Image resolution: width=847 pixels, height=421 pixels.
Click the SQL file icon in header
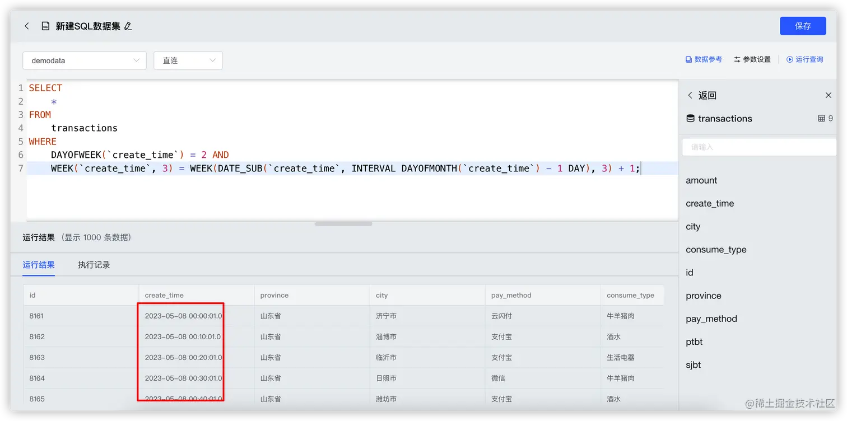point(45,26)
